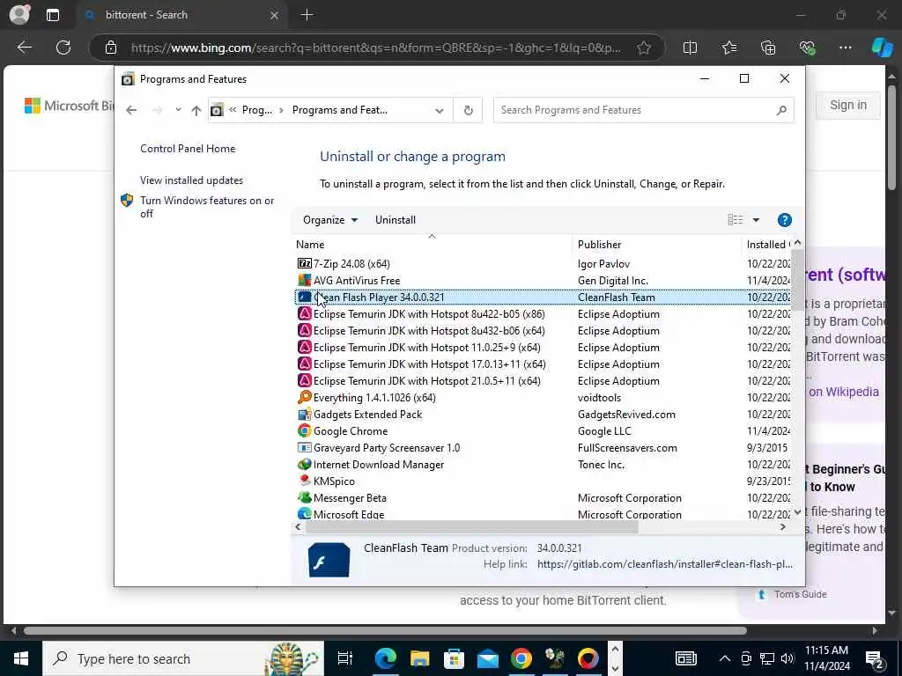Open Edge split screen icon

(x=690, y=48)
